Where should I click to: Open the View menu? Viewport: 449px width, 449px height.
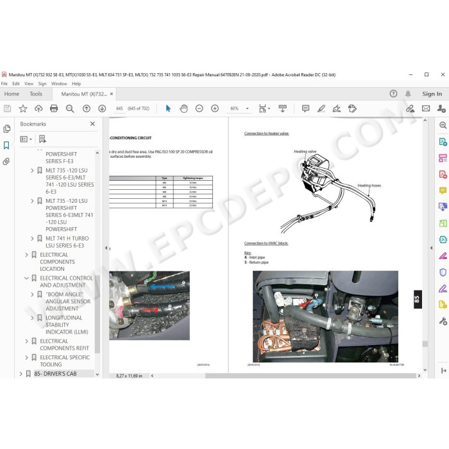[x=29, y=83]
